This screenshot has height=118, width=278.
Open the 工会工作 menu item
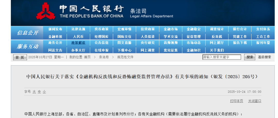coord(263,37)
